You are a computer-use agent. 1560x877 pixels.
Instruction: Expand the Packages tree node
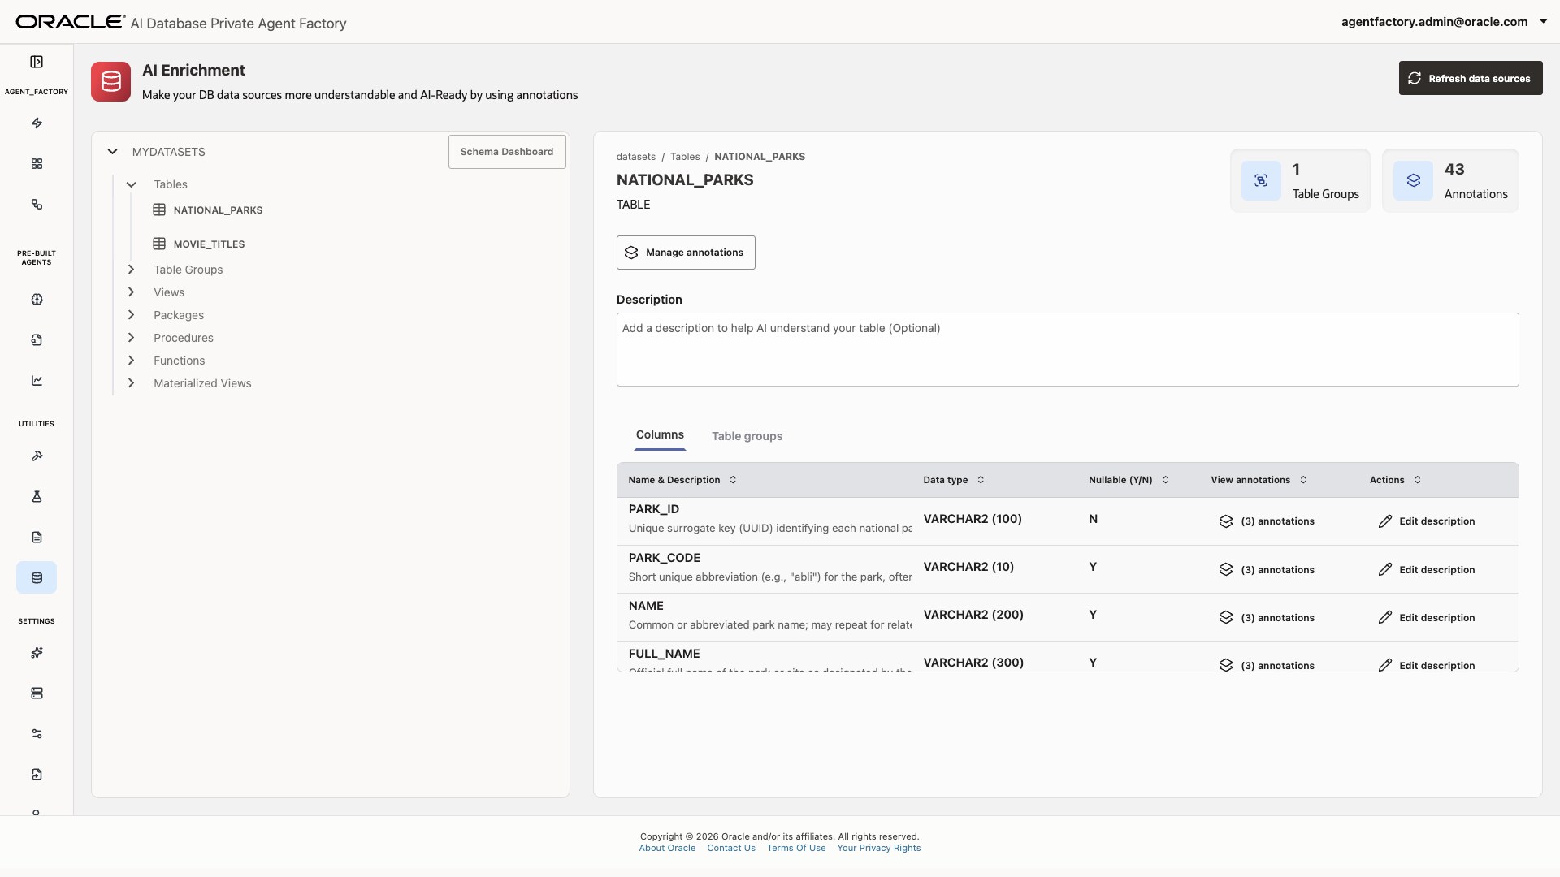(131, 315)
